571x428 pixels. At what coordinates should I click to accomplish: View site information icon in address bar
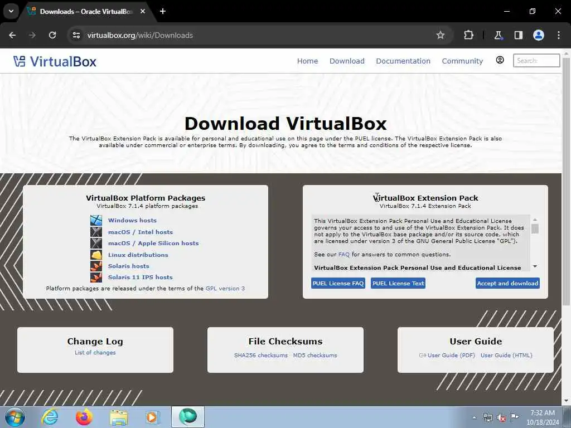76,35
